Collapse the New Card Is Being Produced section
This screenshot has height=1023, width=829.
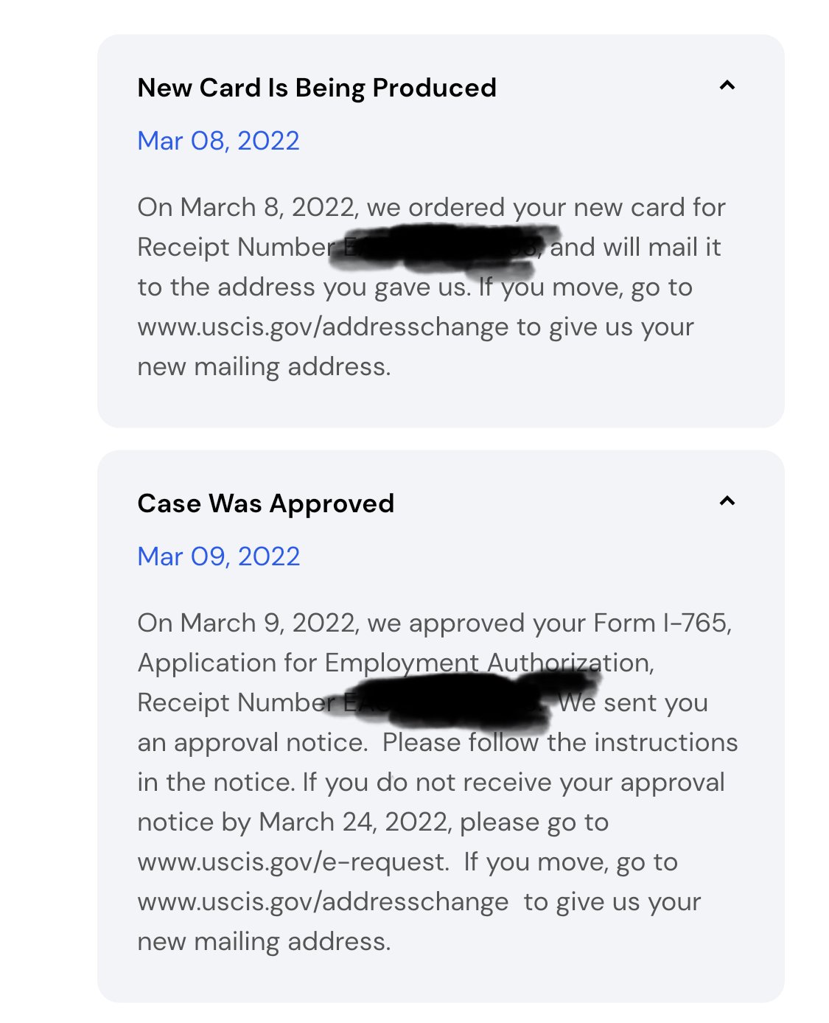click(x=727, y=85)
